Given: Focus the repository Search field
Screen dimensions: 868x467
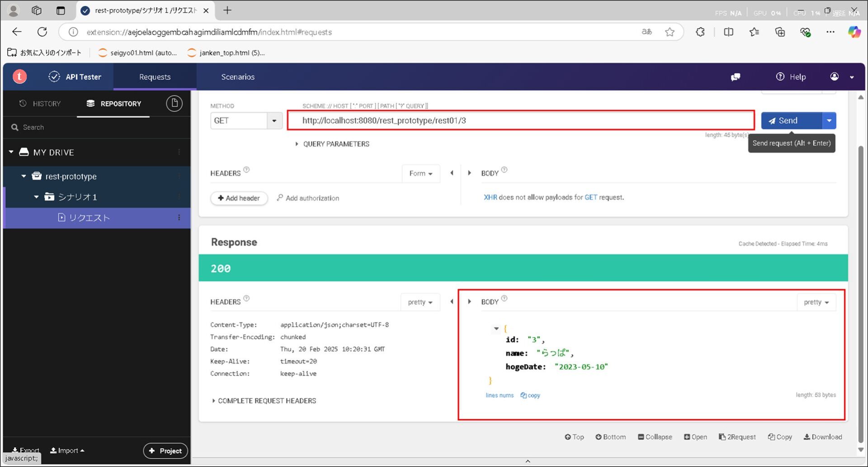Looking at the screenshot, I should 97,127.
